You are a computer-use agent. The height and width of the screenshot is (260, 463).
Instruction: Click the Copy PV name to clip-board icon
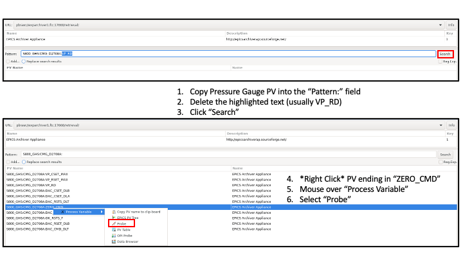tap(113, 211)
